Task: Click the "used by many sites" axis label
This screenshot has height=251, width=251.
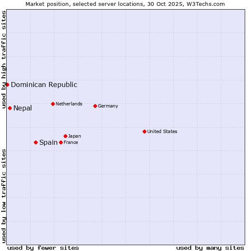Action: tap(210, 248)
